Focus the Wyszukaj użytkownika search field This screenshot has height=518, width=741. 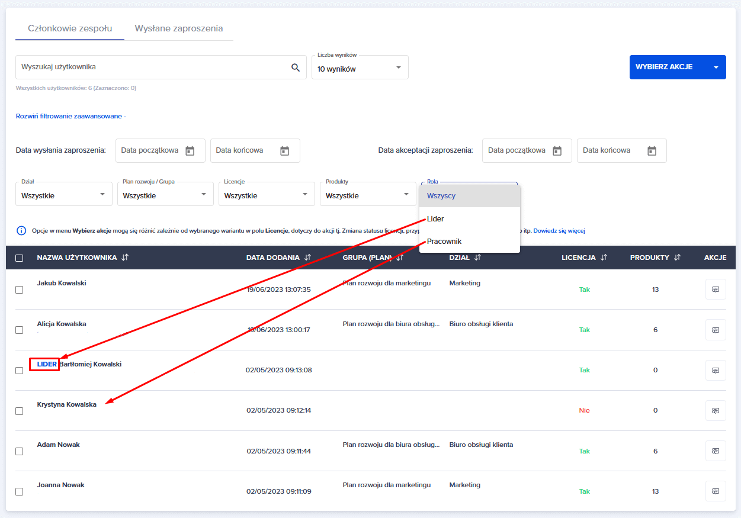click(x=151, y=67)
